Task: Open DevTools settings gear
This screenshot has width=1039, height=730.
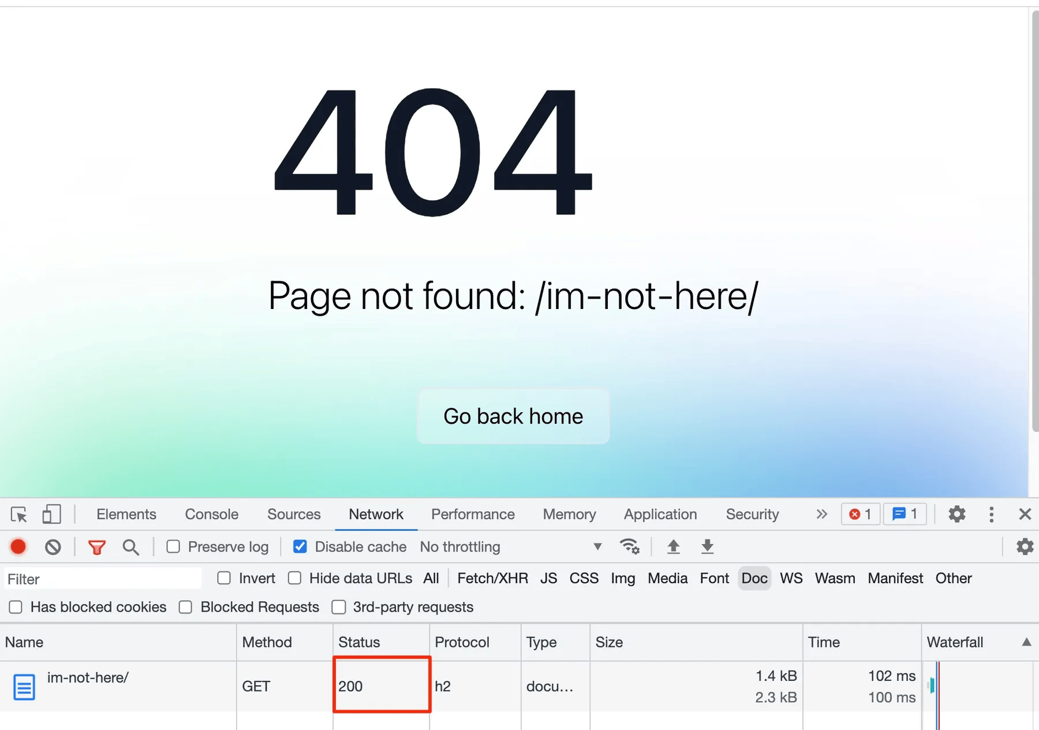Action: coord(957,514)
